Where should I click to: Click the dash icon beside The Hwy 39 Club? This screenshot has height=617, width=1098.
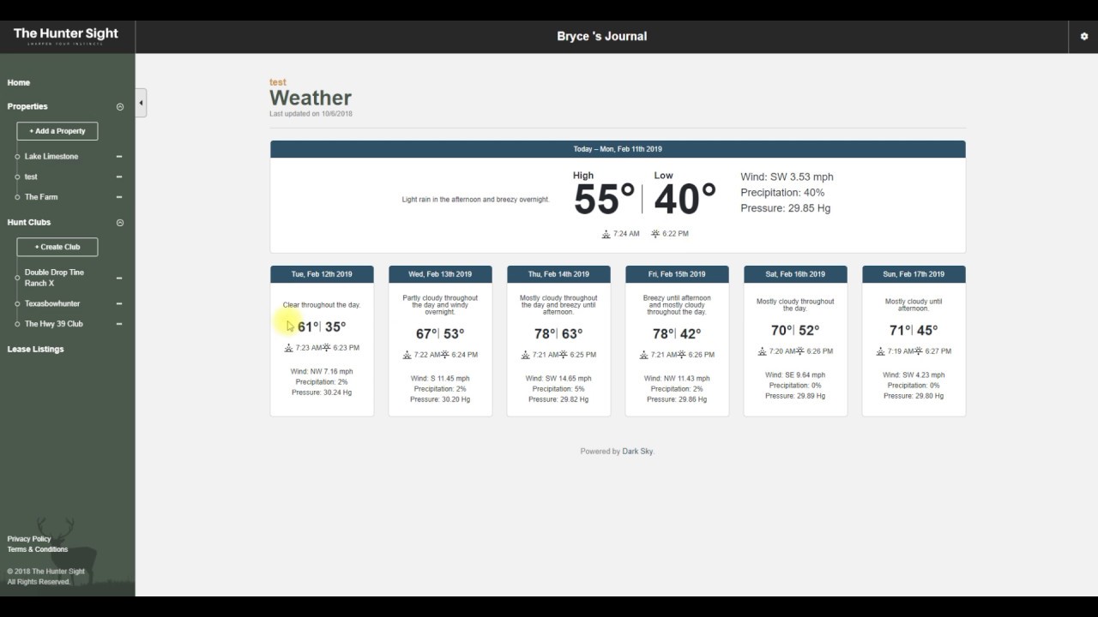click(x=119, y=324)
